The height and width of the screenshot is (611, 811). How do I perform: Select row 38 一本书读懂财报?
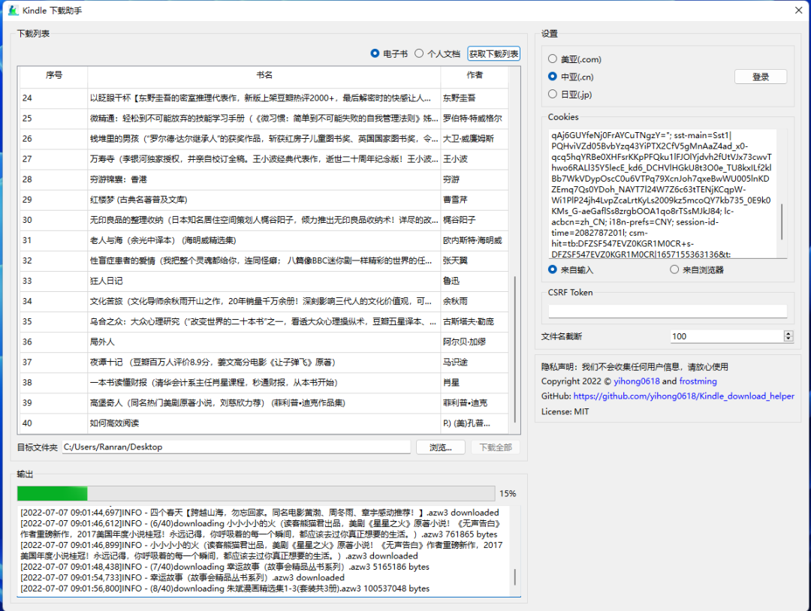[x=264, y=383]
